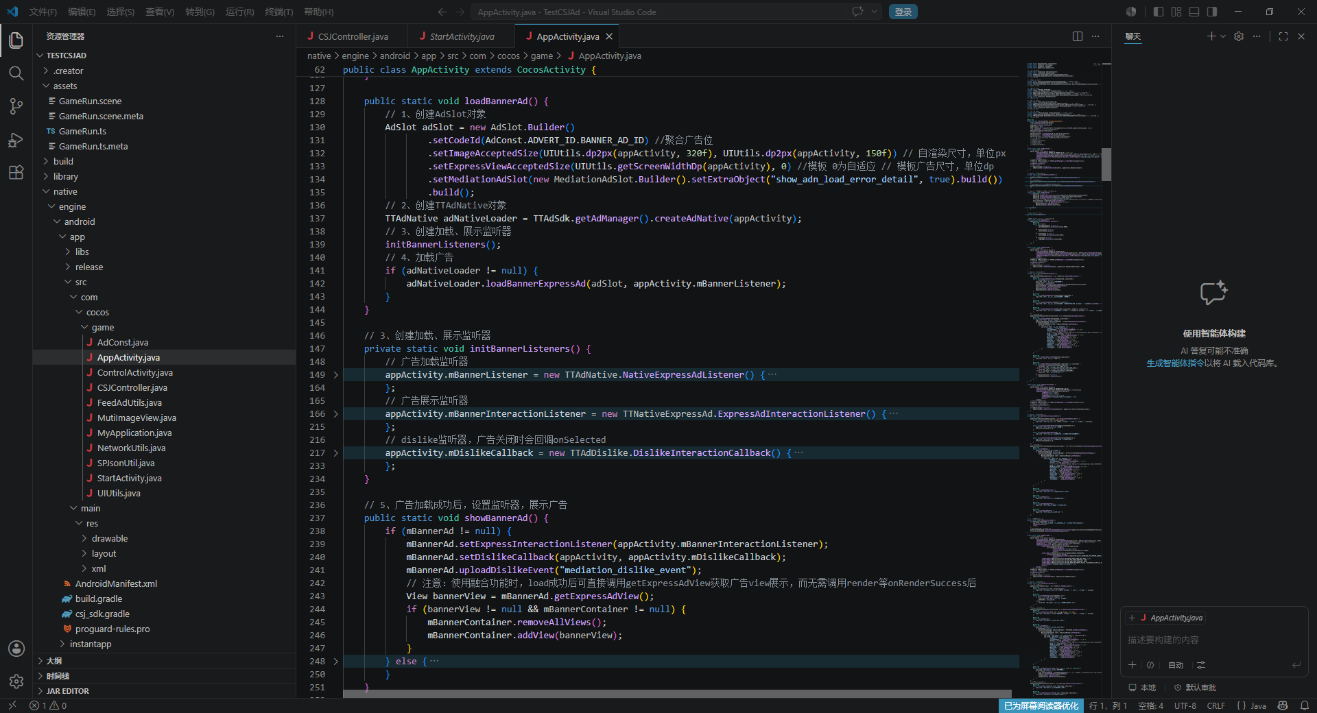Screen dimensions: 1317x713
Task: Start a new chat with the plus icon
Action: click(x=1211, y=36)
